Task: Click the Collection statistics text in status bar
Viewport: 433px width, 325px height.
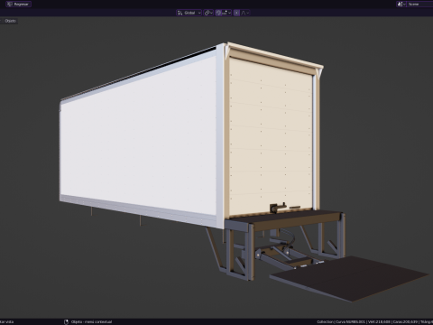Action: 374,321
